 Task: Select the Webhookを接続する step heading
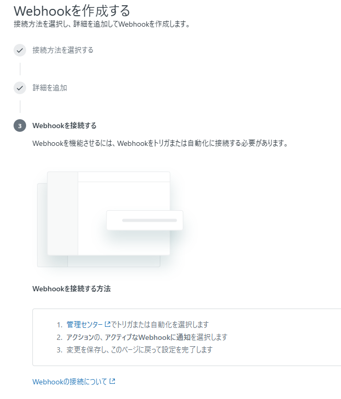pyautogui.click(x=65, y=126)
